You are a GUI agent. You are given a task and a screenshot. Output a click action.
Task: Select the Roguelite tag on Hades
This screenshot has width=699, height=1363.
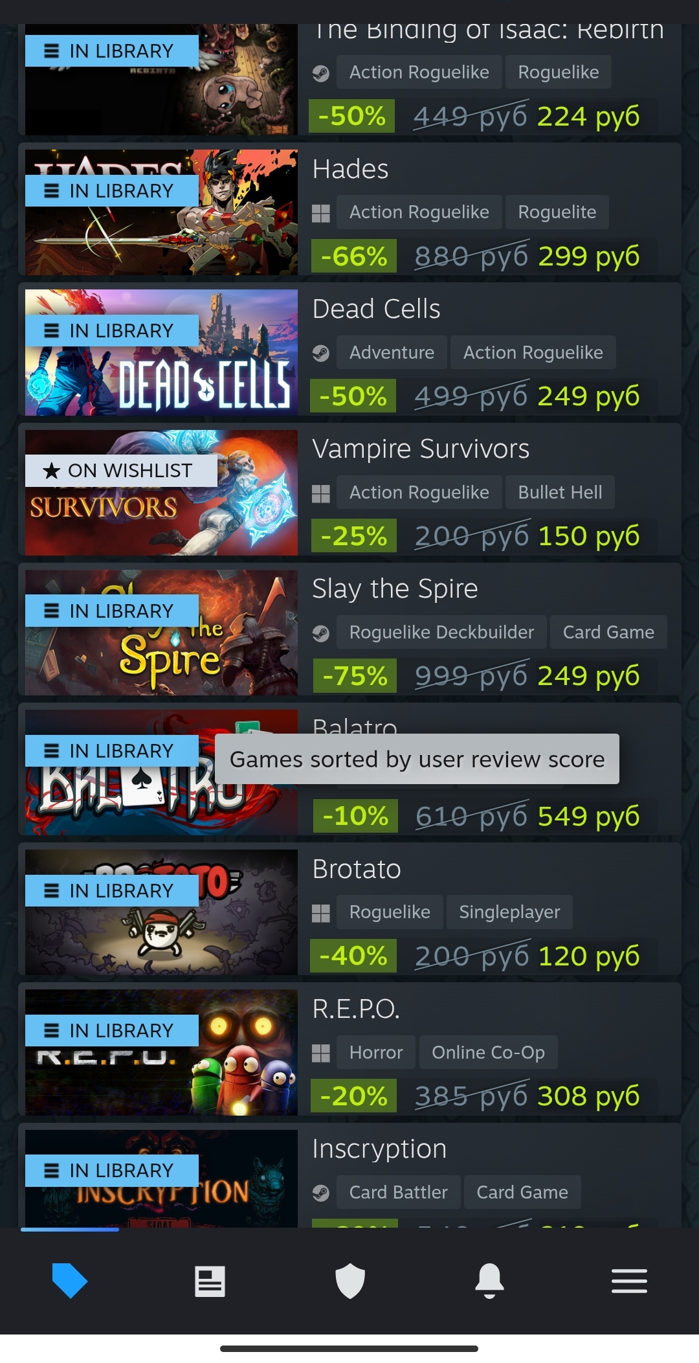pos(557,212)
